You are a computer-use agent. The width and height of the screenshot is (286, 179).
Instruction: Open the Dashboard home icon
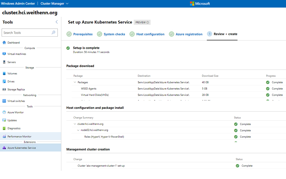(x=4, y=43)
